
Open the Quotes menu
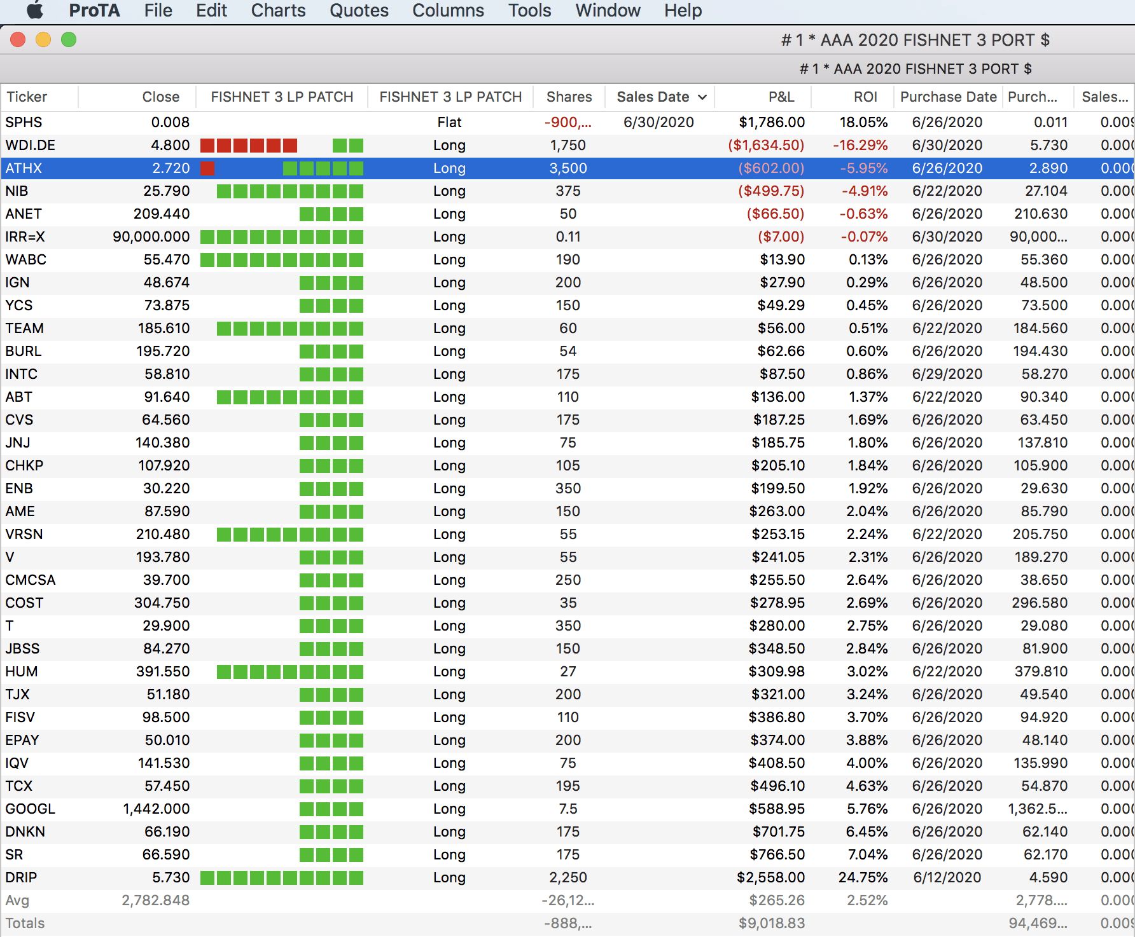(359, 10)
